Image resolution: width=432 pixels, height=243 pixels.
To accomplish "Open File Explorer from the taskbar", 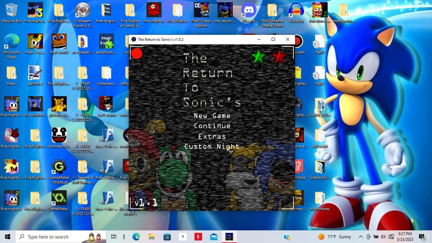I will point(152,237).
